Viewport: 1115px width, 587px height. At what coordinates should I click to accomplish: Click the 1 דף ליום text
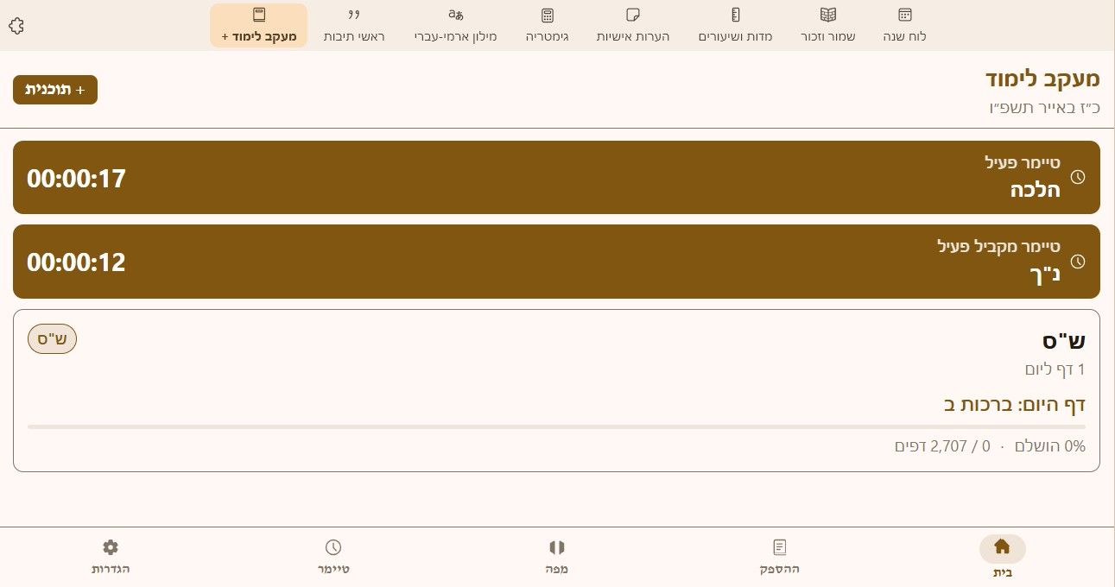click(x=1055, y=369)
